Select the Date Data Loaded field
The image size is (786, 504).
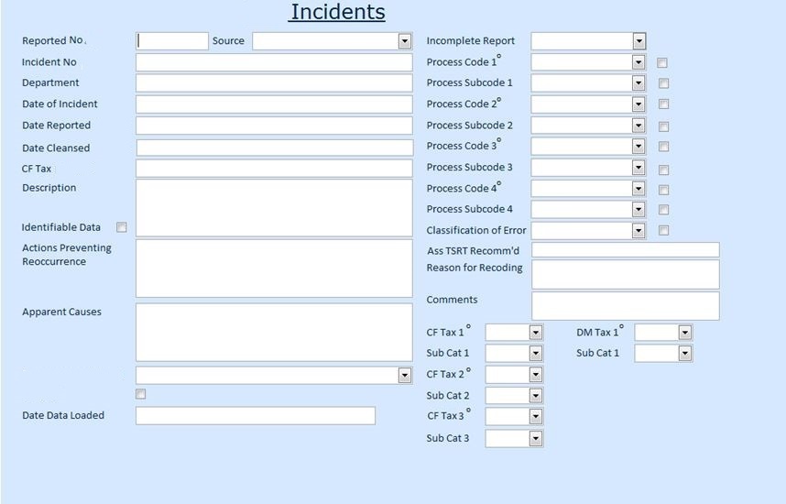(255, 416)
